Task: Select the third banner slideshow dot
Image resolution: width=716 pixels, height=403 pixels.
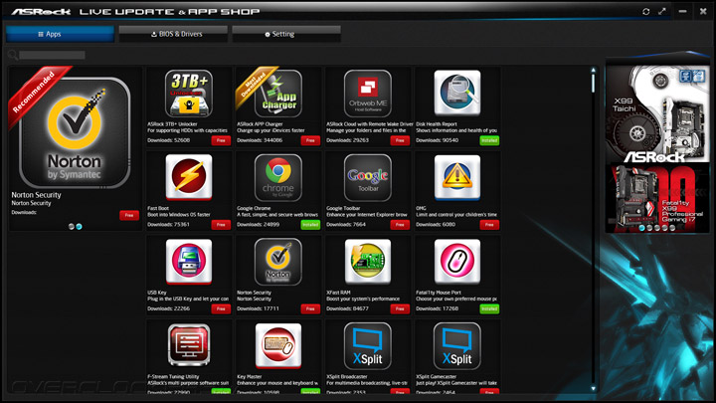Action: [657, 228]
